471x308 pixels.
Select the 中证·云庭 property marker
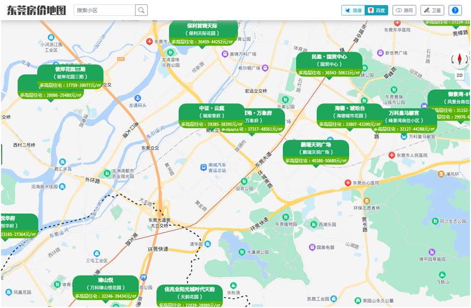point(212,116)
